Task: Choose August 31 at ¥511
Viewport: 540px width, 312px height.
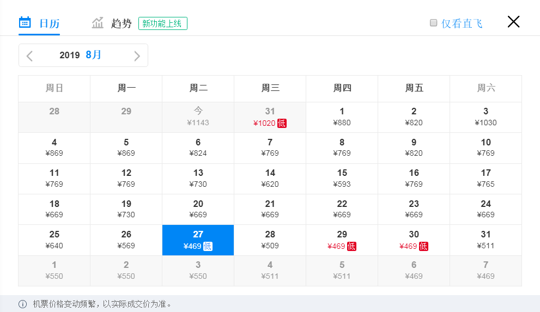Action: (x=486, y=240)
